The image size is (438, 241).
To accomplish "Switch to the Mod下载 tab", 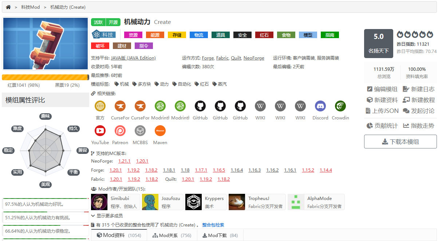I will click(220, 235).
